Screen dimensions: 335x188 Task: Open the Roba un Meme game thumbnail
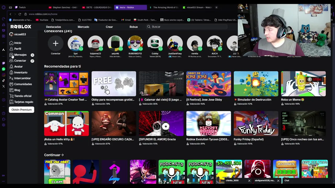[303, 84]
